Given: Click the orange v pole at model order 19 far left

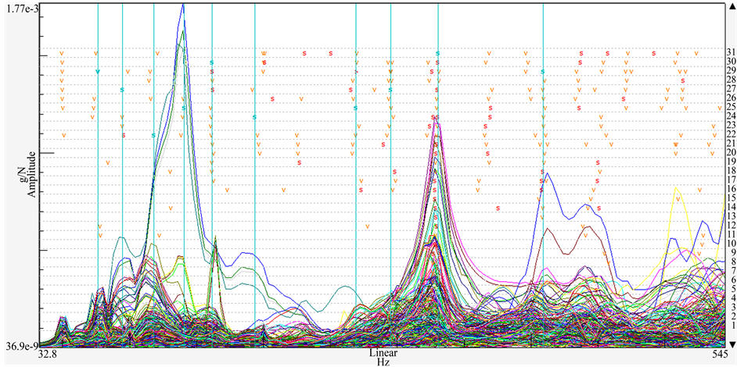Looking at the screenshot, I should pos(108,162).
